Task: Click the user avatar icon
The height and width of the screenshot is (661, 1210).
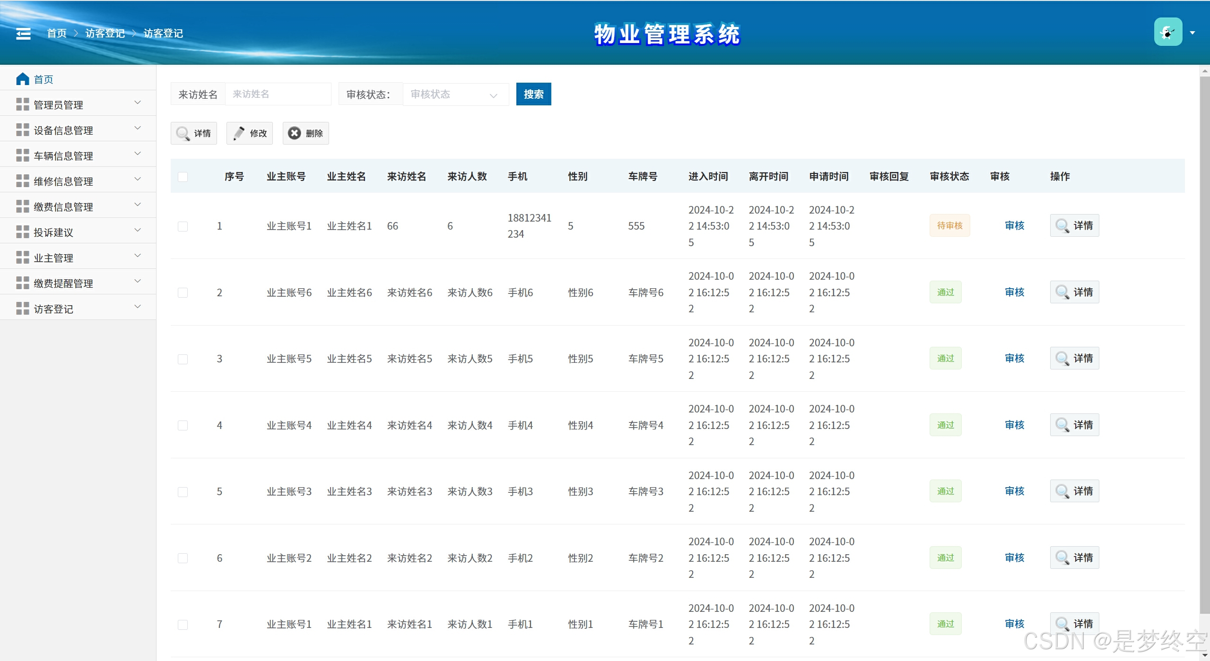Action: point(1167,32)
